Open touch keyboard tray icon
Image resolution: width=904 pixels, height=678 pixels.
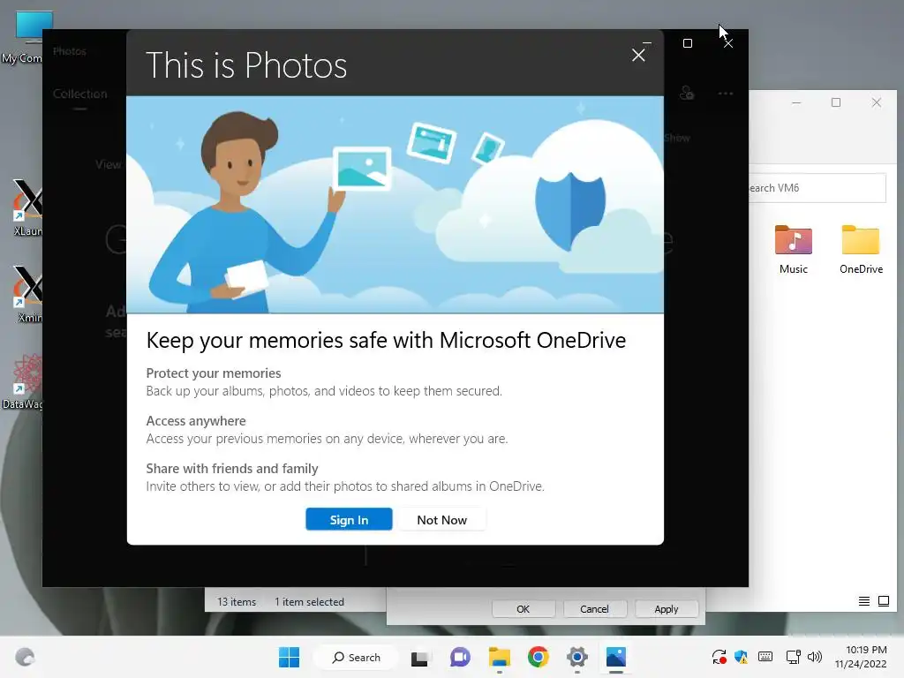765,657
